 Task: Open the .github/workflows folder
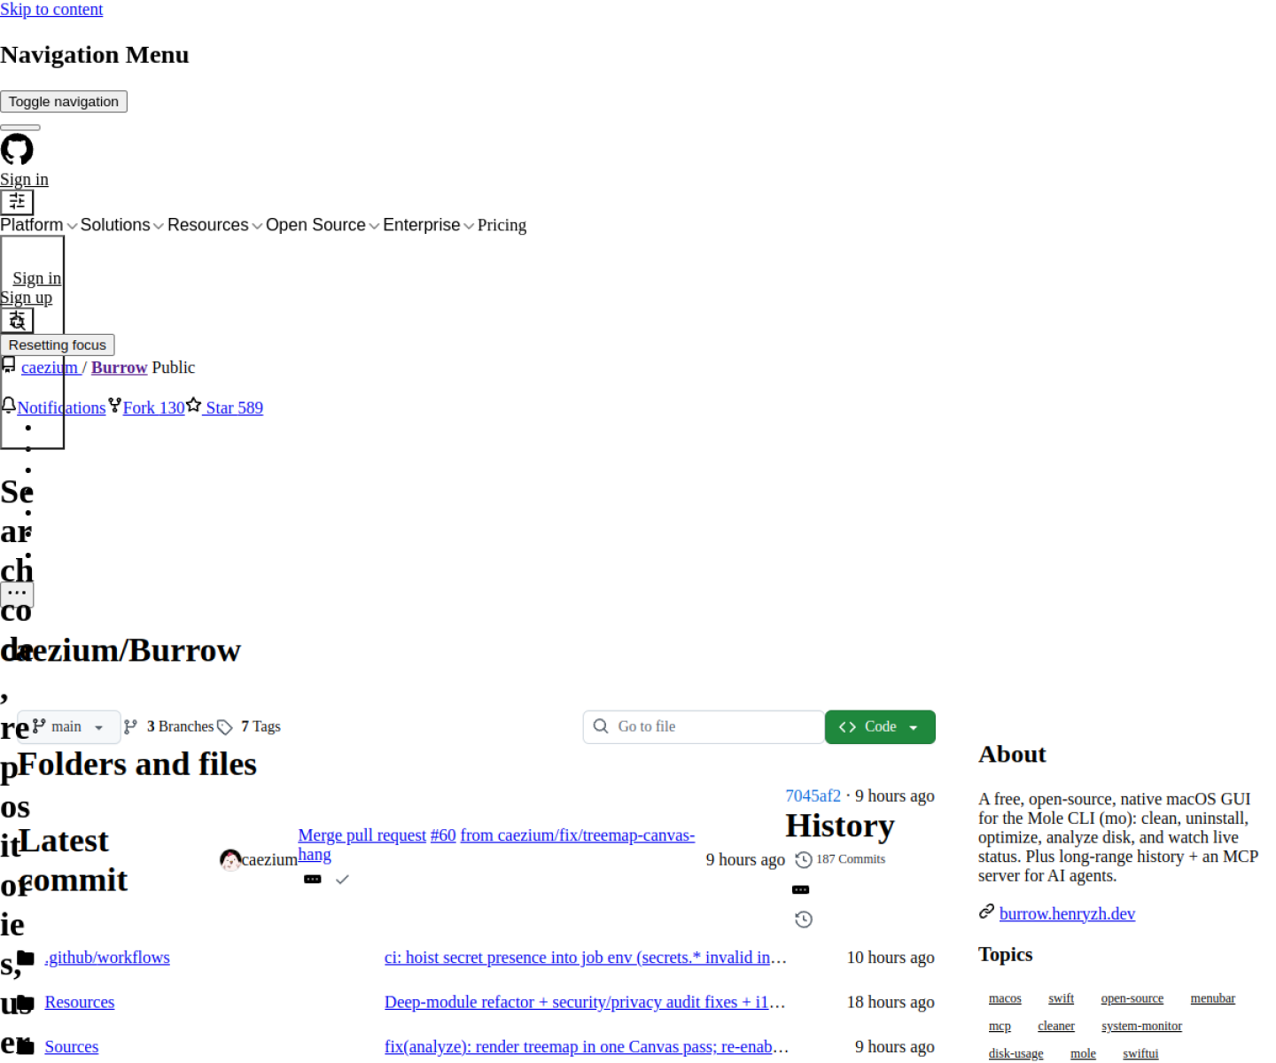(x=107, y=958)
